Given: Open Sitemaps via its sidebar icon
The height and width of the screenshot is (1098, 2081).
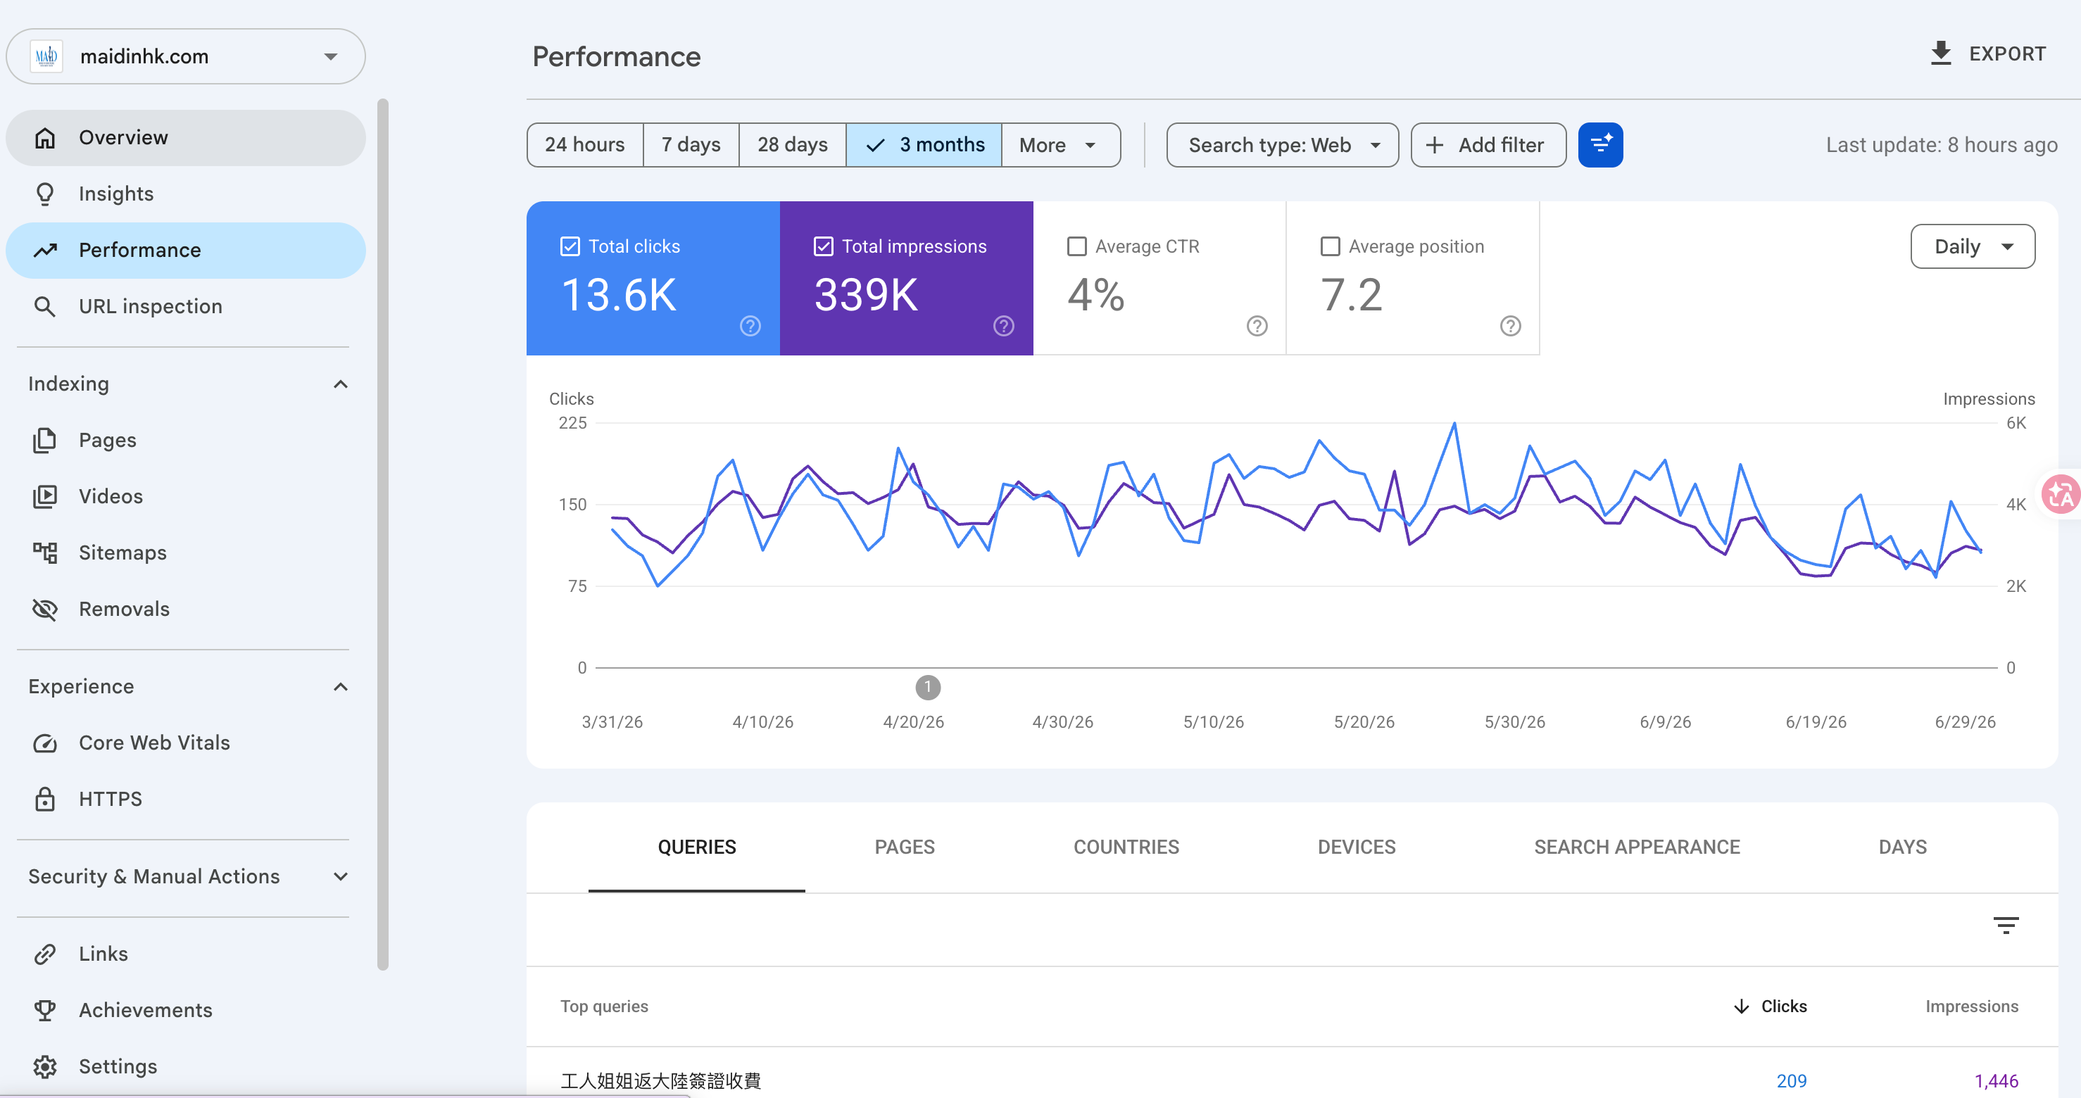Looking at the screenshot, I should pyautogui.click(x=45, y=553).
